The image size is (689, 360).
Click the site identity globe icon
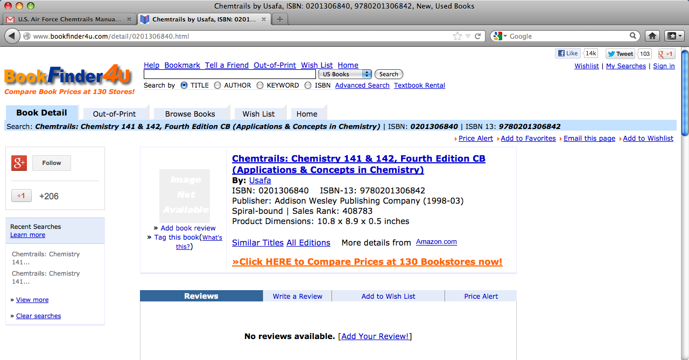click(27, 36)
